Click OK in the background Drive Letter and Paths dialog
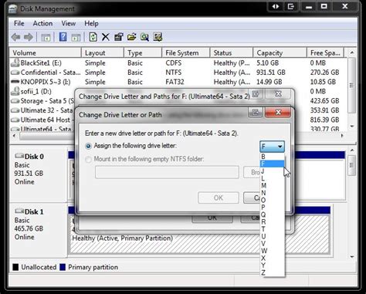 [212, 218]
